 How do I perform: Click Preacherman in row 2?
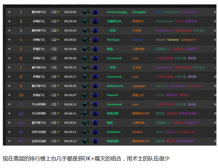coord(164,21)
